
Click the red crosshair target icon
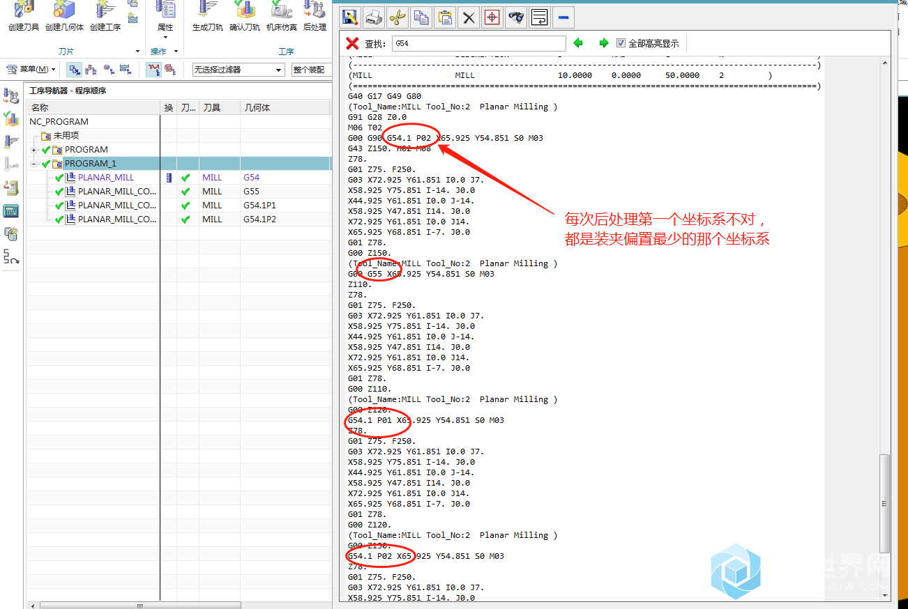point(492,17)
